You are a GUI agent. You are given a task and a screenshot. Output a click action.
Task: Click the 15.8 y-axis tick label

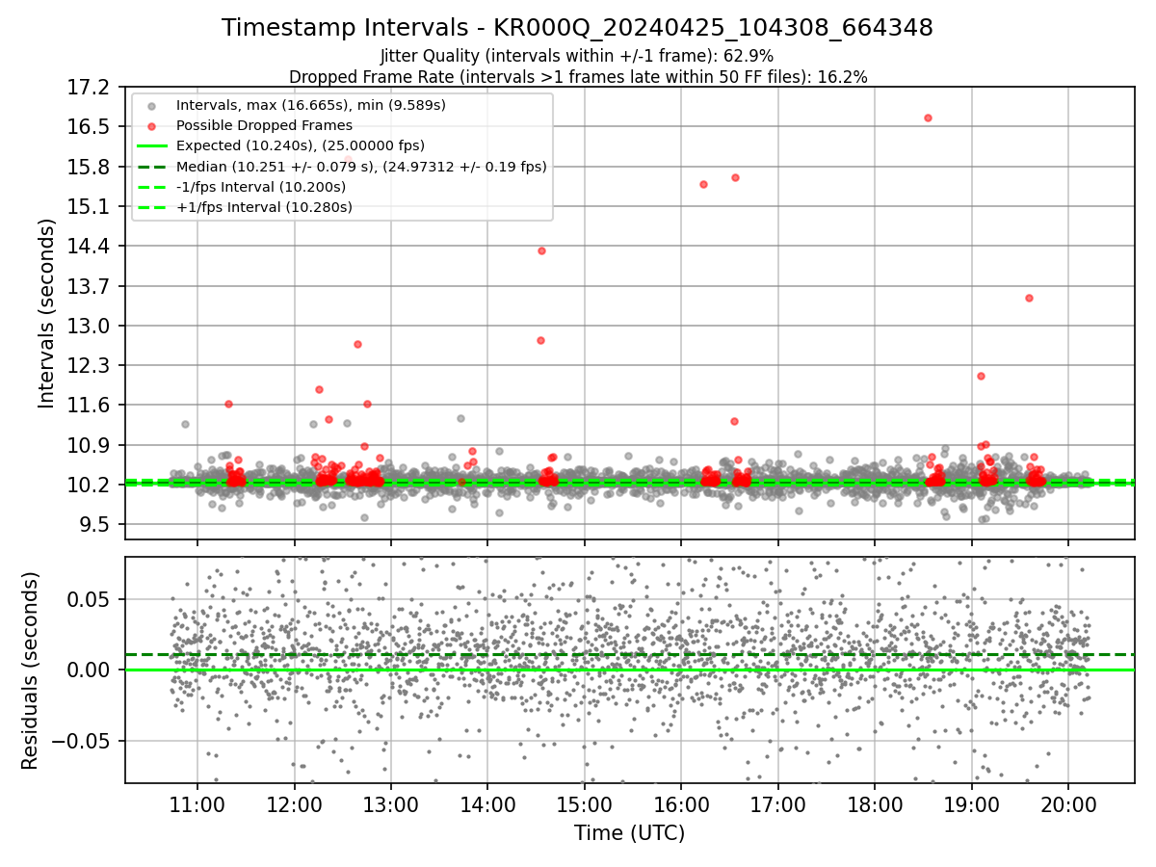pyautogui.click(x=91, y=167)
